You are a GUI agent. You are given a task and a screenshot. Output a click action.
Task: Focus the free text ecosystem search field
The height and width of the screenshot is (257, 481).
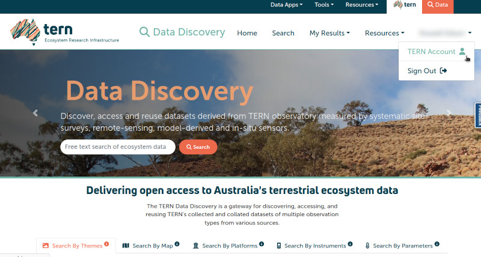coord(118,147)
